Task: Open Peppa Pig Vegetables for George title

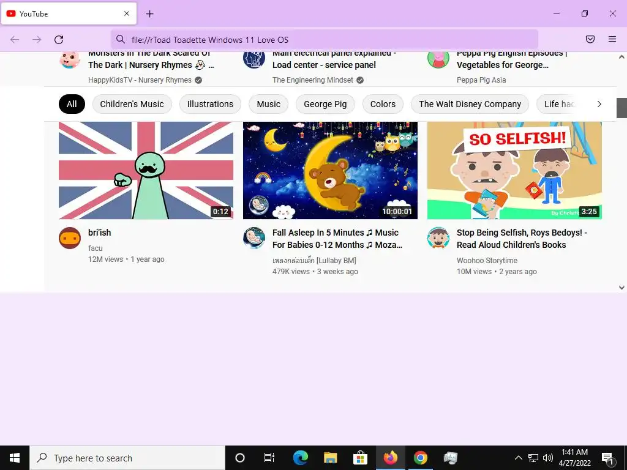Action: tap(512, 59)
